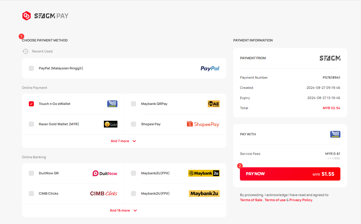Select the PayPal (Malaysian Ringgit) checkbox

(x=31, y=68)
